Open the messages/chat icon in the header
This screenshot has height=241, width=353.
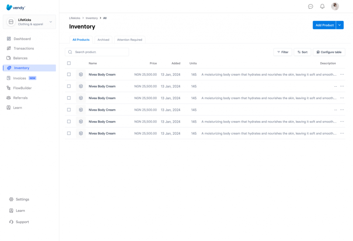click(311, 6)
